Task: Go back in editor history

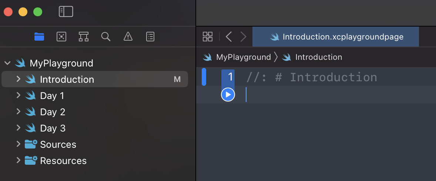Action: (229, 37)
